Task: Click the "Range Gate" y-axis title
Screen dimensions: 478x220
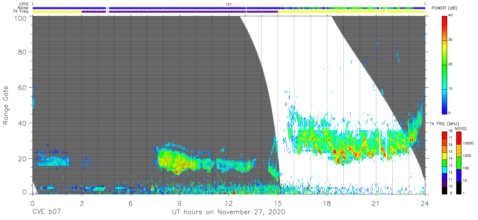Action: point(6,106)
